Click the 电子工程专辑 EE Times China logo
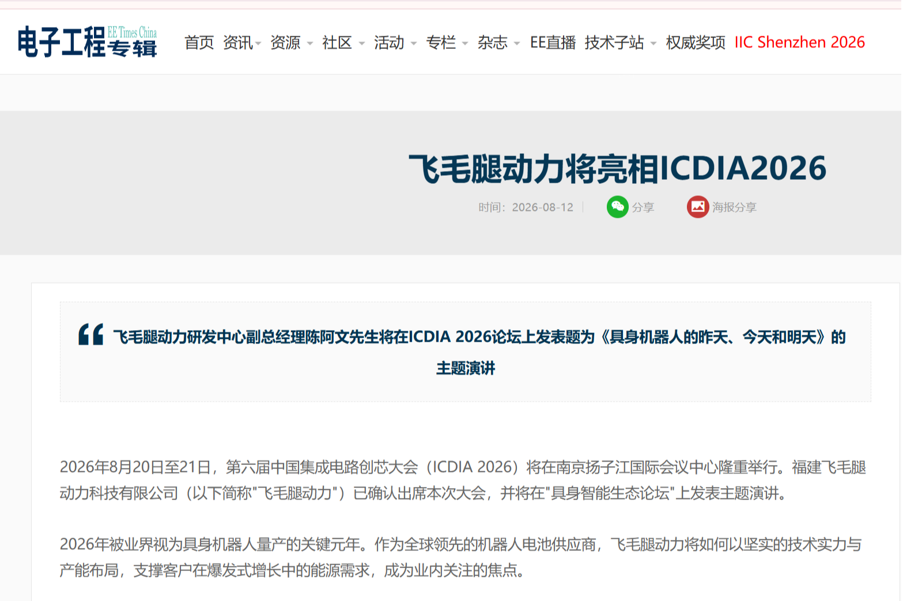The image size is (903, 601). coord(87,41)
